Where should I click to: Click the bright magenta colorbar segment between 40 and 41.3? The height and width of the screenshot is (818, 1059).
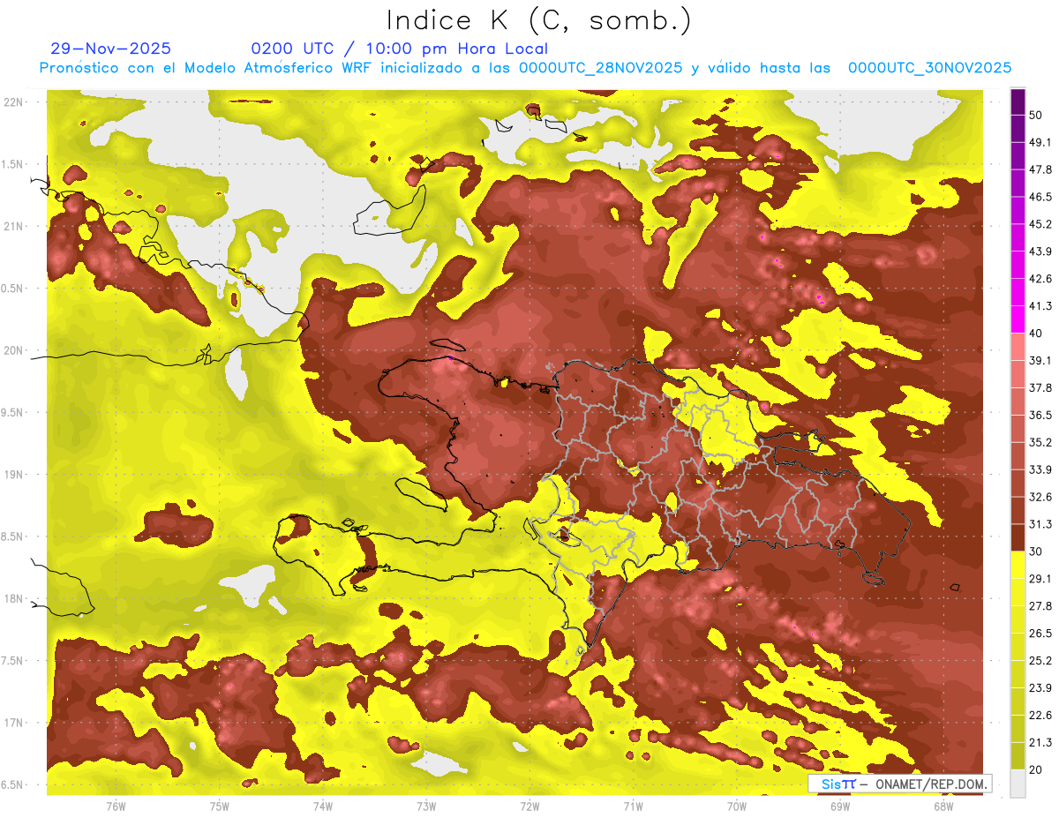click(x=1018, y=319)
